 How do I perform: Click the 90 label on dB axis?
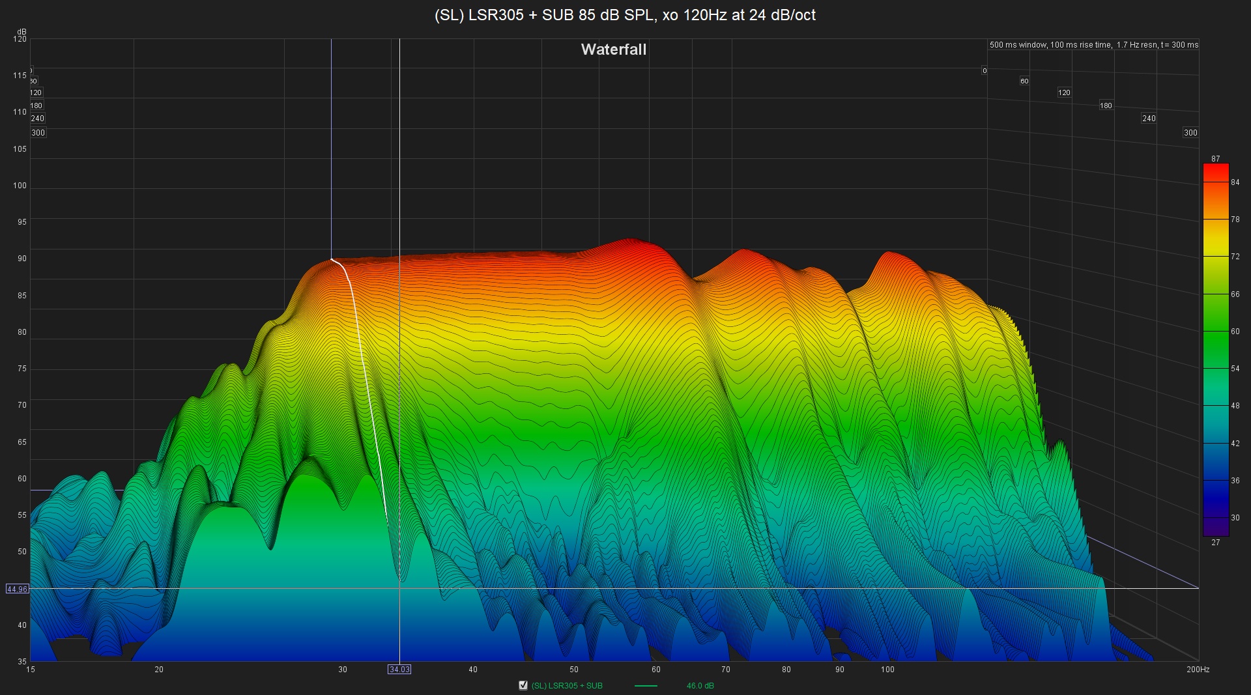22,259
